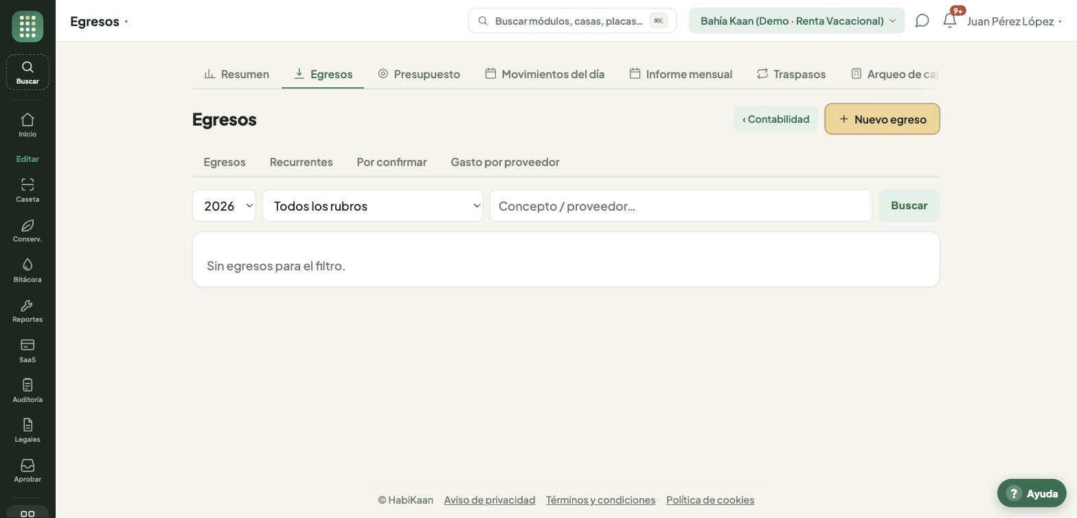Click the partially visible bottom sidebar icon
The width and height of the screenshot is (1077, 518).
tap(27, 513)
